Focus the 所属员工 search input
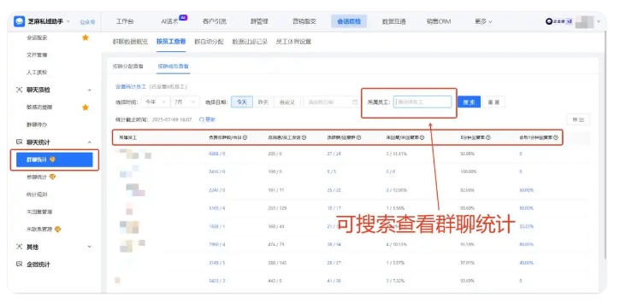The height and width of the screenshot is (308, 620). tap(422, 102)
